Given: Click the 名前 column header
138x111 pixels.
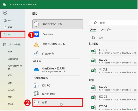Looking at the screenshot, I should (101, 38).
